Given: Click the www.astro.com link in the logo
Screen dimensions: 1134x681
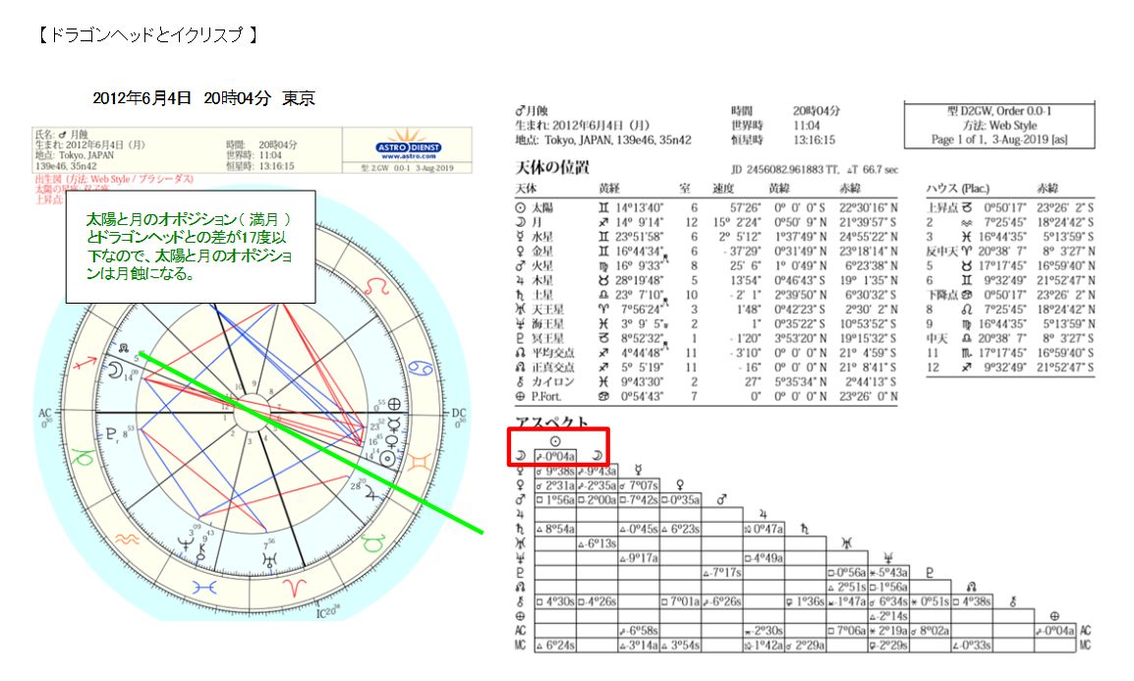Looking at the screenshot, I should 409,156.
